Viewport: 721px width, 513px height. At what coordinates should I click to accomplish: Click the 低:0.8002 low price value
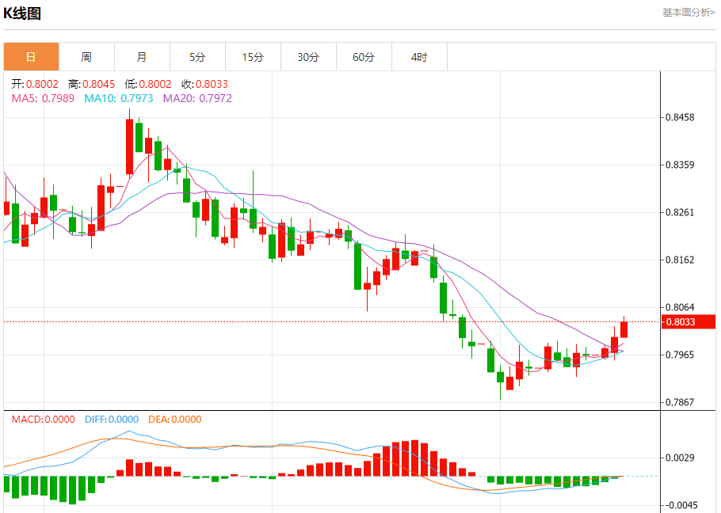coord(148,84)
